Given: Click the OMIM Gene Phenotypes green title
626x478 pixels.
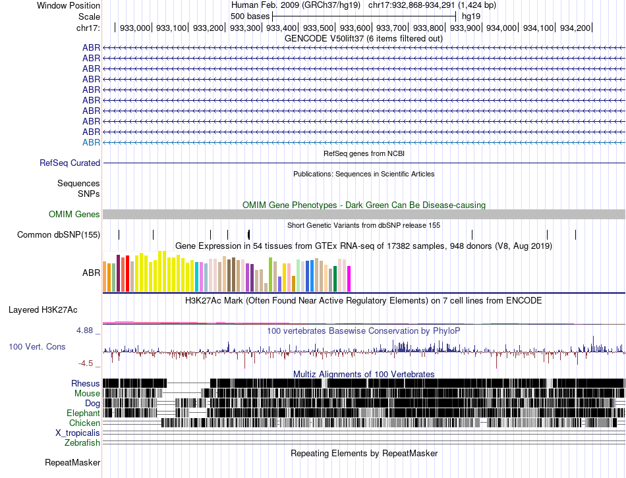Looking at the screenshot, I should (364, 205).
